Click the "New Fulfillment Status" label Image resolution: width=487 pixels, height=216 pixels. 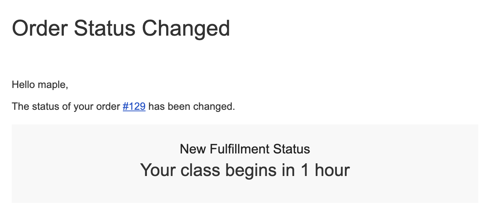pyautogui.click(x=245, y=149)
